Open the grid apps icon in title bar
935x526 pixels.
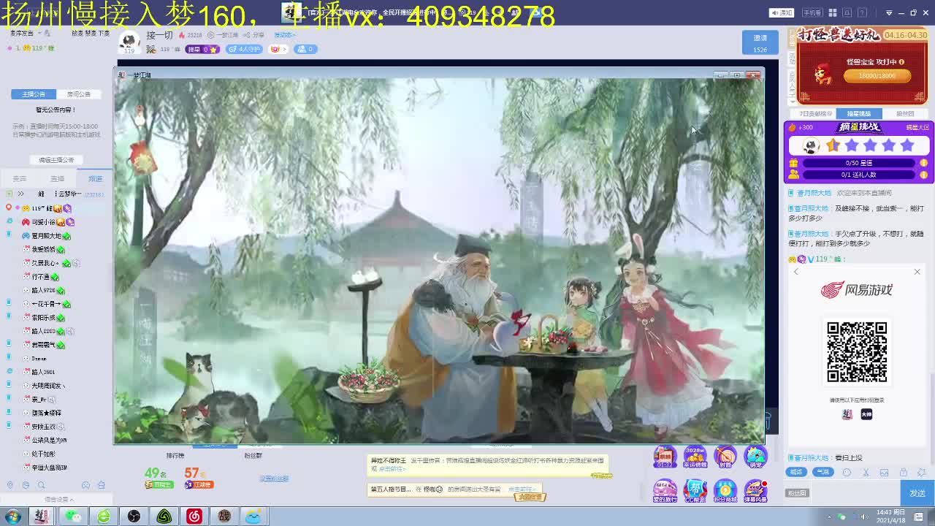tap(832, 12)
